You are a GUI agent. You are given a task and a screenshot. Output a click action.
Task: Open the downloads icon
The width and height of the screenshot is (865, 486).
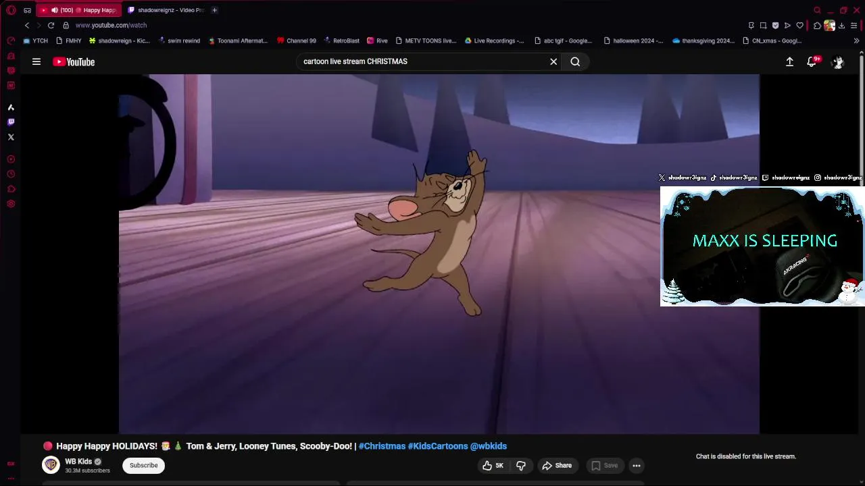pos(841,26)
